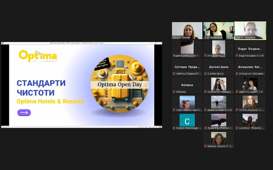The height and width of the screenshot is (170, 273).
Task: Click muted mic icon beside Софія Амплютова
Action: pos(174,110)
